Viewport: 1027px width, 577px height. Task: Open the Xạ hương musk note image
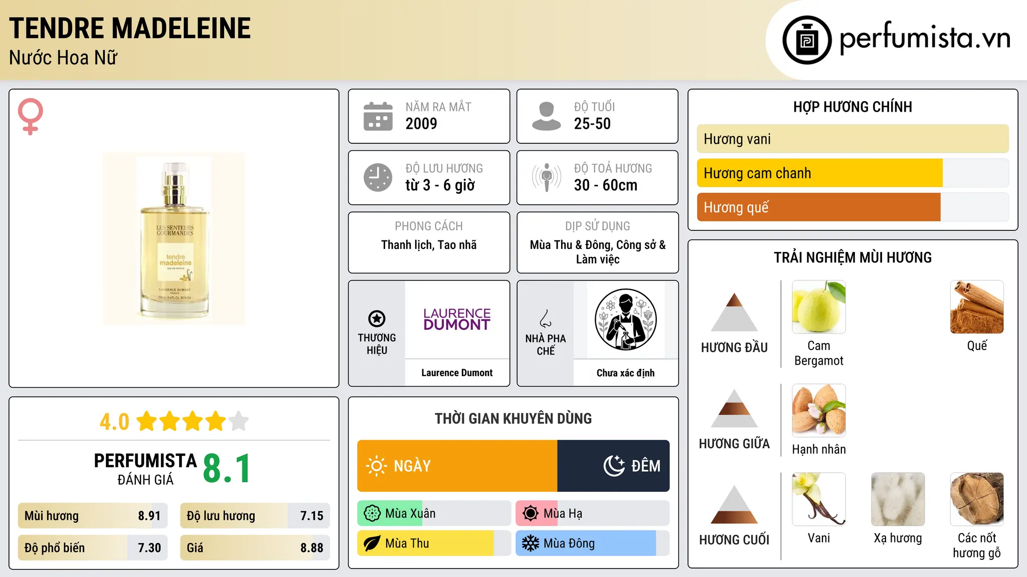tap(898, 499)
